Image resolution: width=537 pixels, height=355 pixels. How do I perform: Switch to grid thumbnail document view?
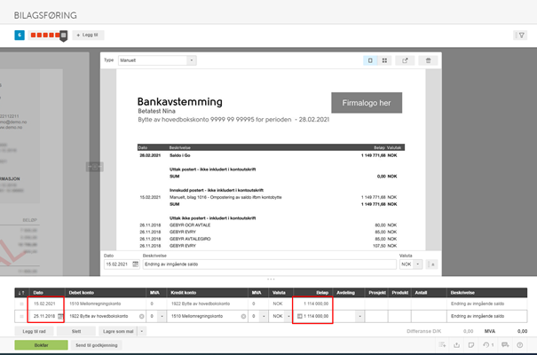coord(384,60)
